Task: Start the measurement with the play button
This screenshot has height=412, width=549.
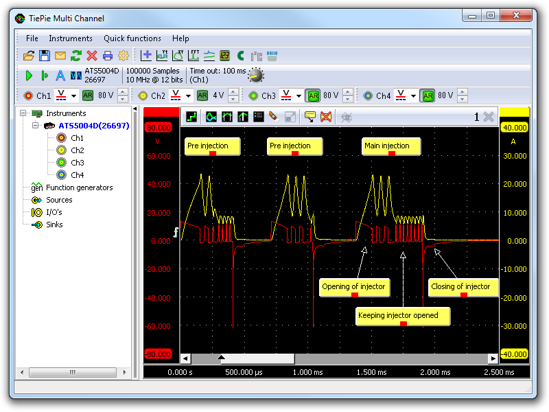Action: click(27, 76)
